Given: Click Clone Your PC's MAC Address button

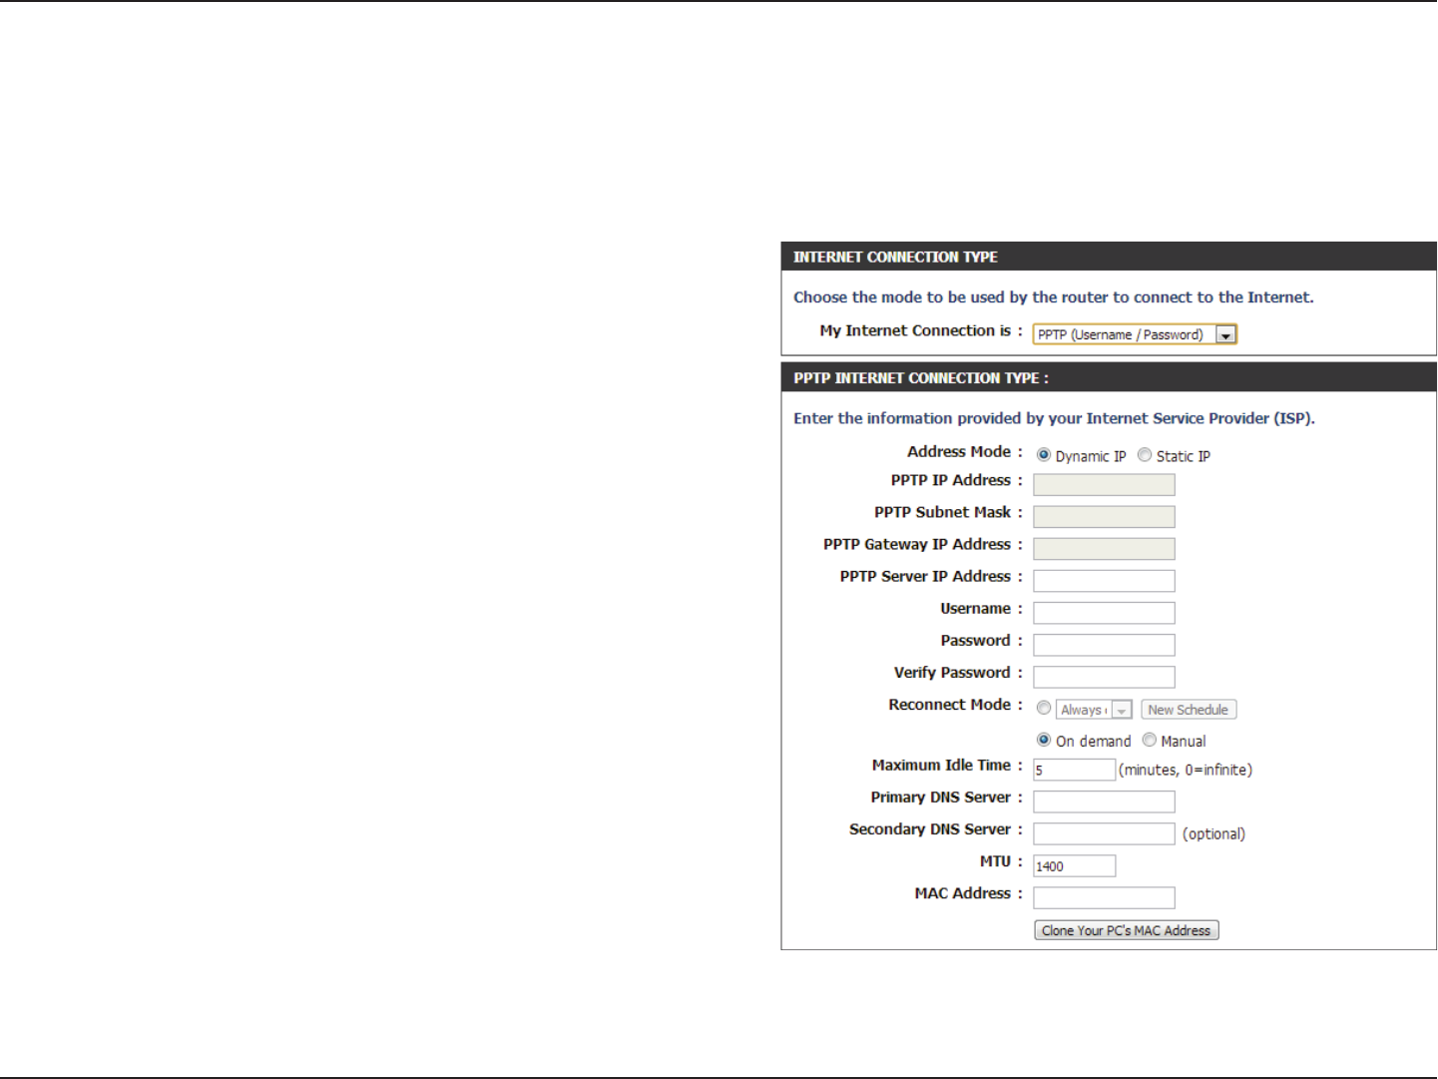Looking at the screenshot, I should (1127, 930).
